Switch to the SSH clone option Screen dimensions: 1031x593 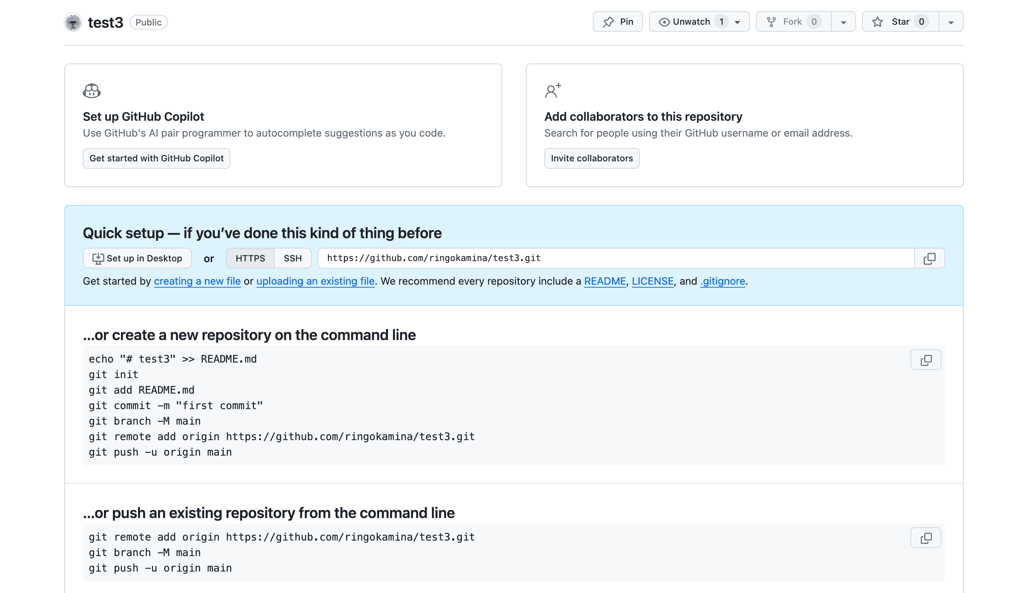coord(293,258)
